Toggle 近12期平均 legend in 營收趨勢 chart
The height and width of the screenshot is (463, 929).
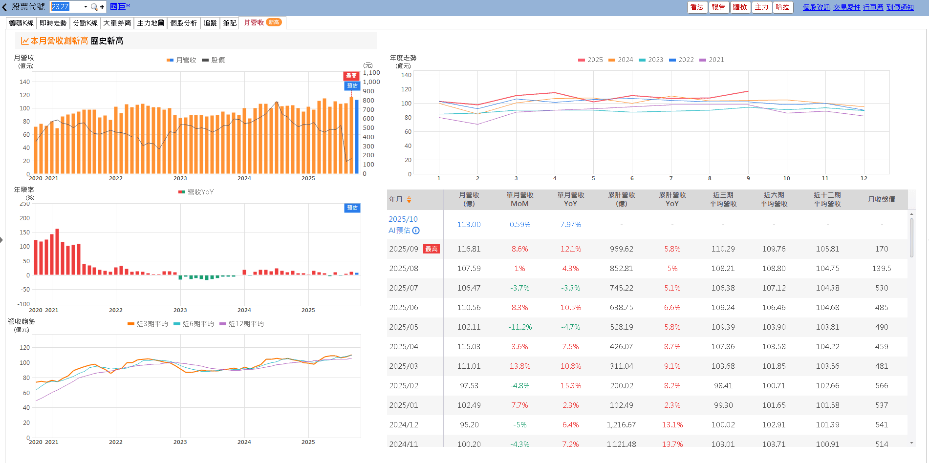(241, 324)
